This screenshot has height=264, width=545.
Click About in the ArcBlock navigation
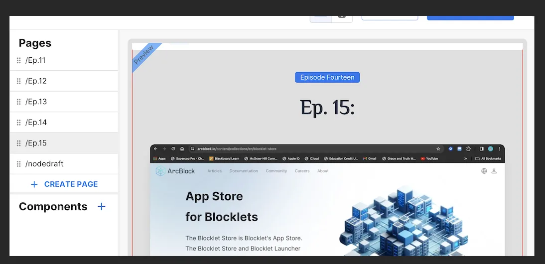323,171
